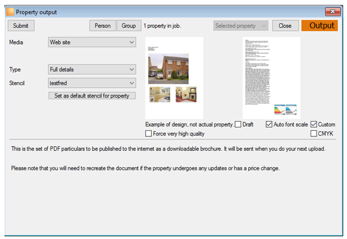
Task: Enable the CMYK checkbox
Action: [314, 134]
